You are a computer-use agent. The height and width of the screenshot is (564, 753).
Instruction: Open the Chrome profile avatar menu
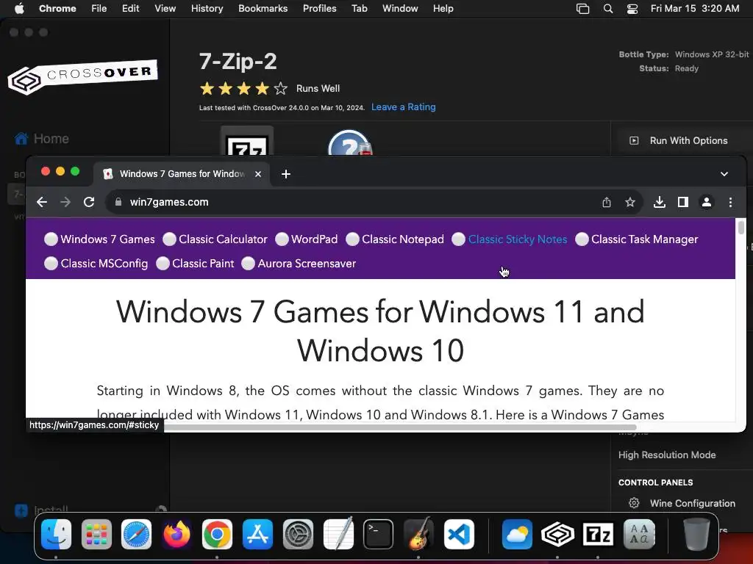pos(707,202)
